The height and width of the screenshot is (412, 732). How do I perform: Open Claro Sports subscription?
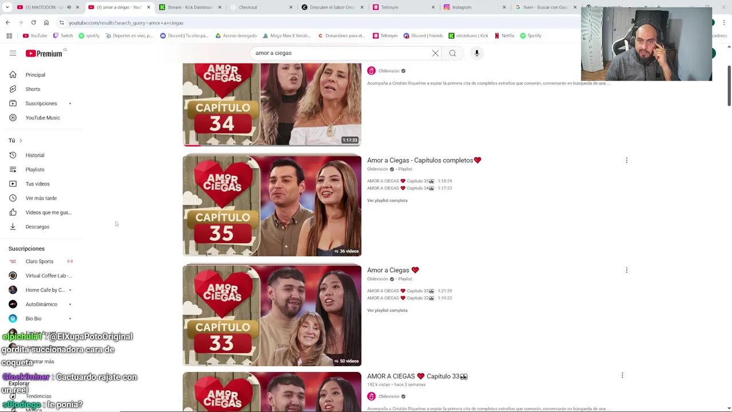pyautogui.click(x=40, y=262)
